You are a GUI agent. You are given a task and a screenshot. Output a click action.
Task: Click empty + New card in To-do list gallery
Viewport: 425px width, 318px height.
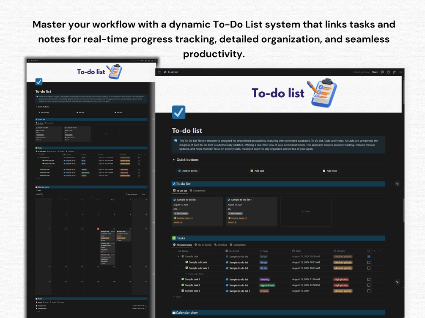306,211
